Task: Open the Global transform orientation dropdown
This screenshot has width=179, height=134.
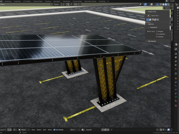Action: click(56, 4)
